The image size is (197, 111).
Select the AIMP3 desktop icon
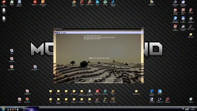pyautogui.click(x=113, y=92)
